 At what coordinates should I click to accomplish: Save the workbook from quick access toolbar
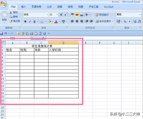[2, 34]
